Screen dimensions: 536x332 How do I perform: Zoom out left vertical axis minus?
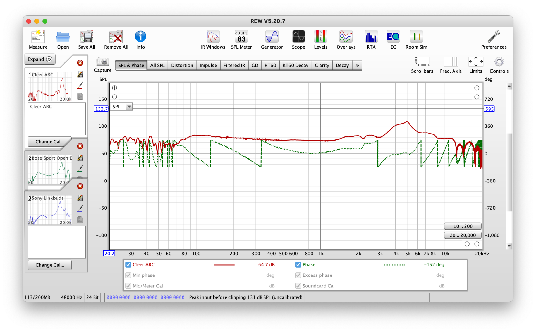pyautogui.click(x=114, y=97)
